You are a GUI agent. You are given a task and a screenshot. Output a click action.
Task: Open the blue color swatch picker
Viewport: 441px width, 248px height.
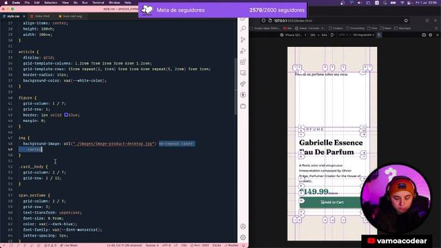coord(66,115)
